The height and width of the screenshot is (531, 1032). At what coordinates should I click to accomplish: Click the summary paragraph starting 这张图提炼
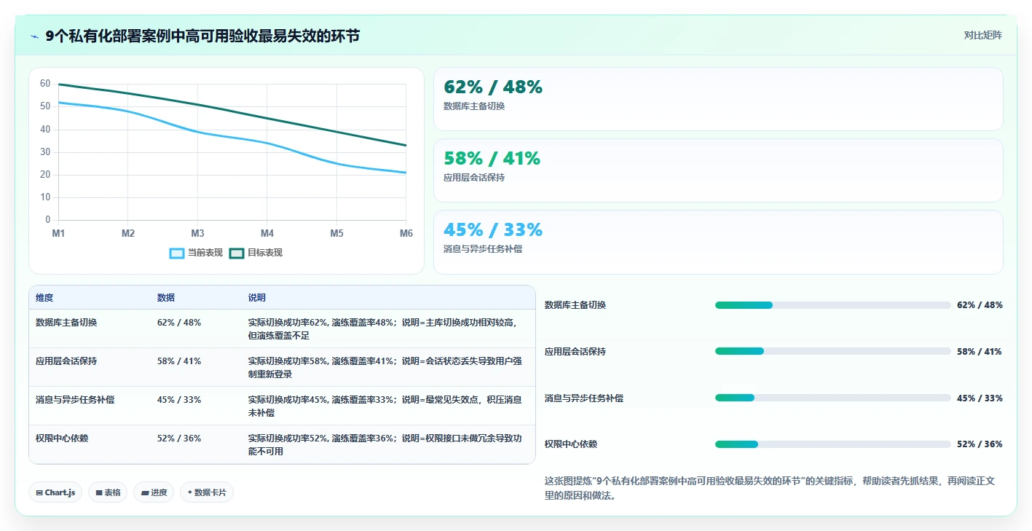click(770, 488)
